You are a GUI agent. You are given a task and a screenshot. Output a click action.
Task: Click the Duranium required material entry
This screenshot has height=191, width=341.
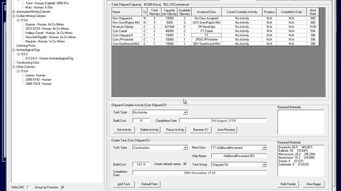click(x=295, y=147)
